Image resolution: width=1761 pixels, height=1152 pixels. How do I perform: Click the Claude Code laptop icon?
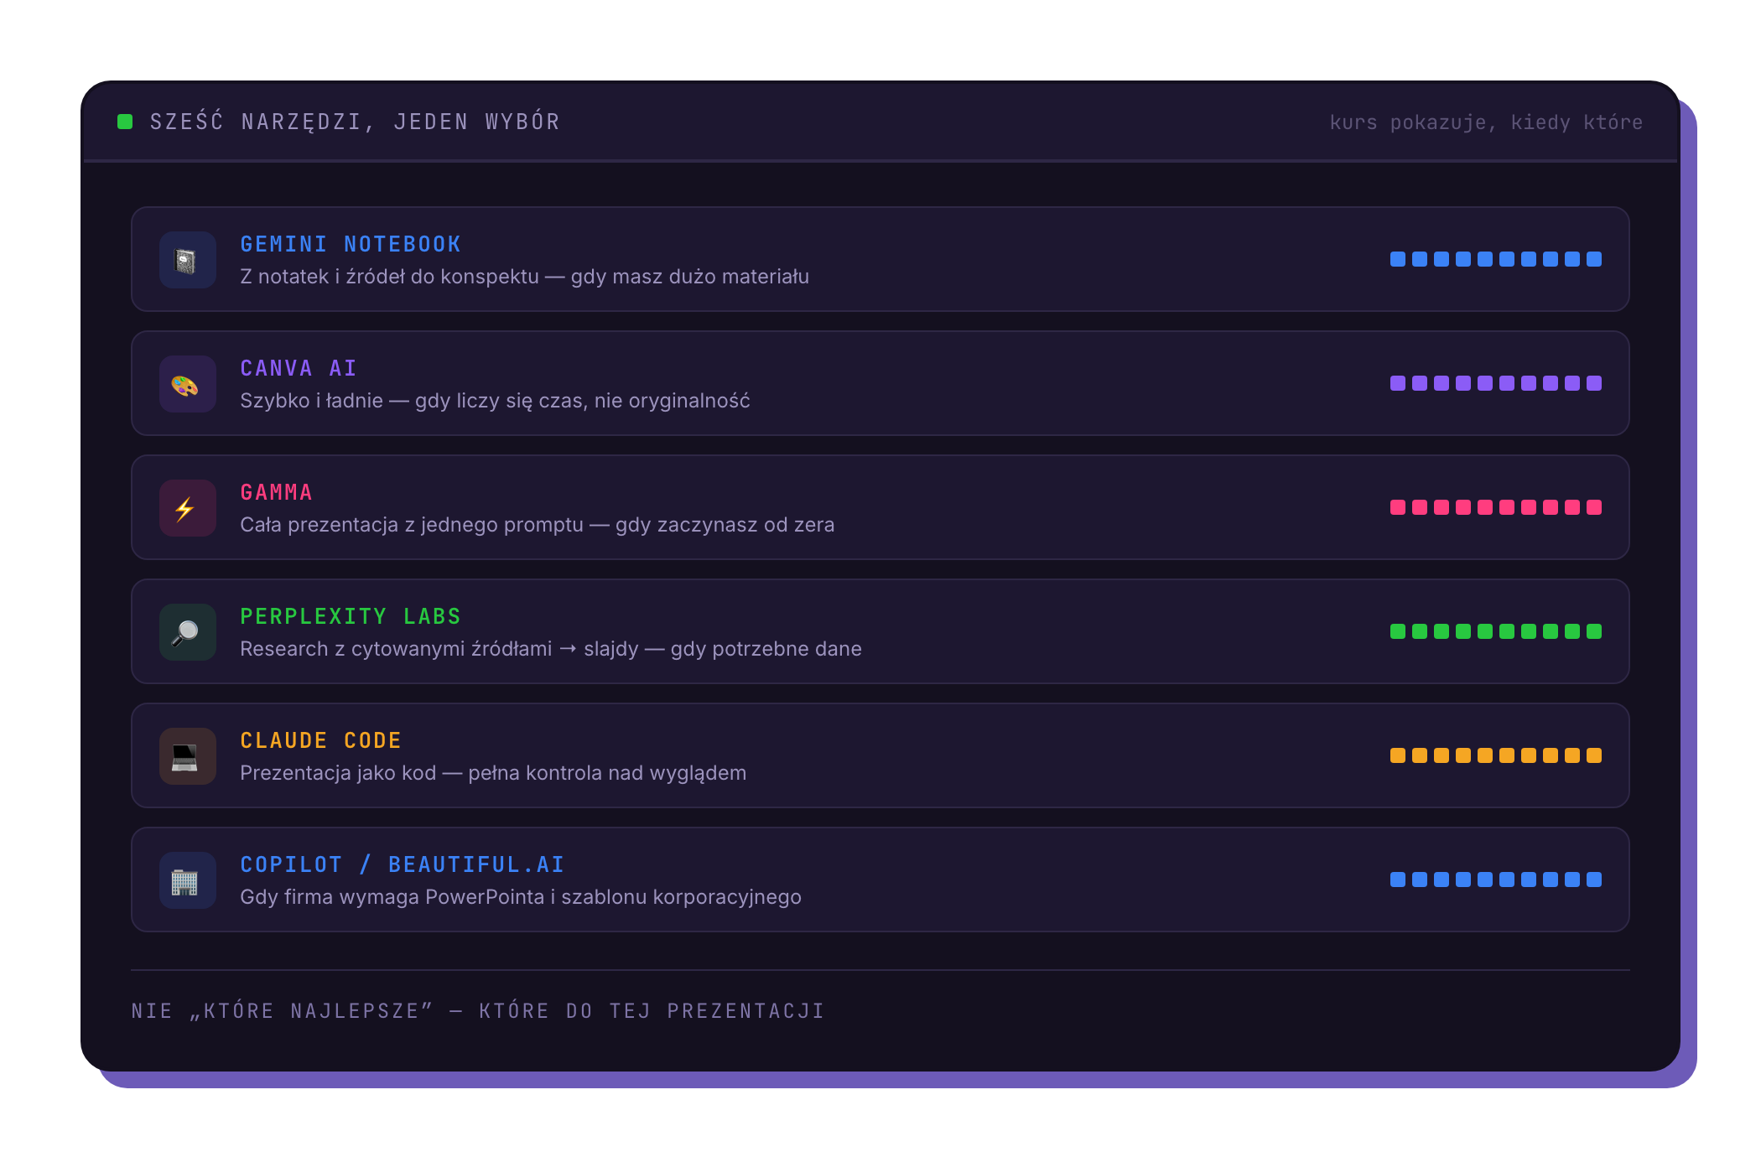pos(188,756)
